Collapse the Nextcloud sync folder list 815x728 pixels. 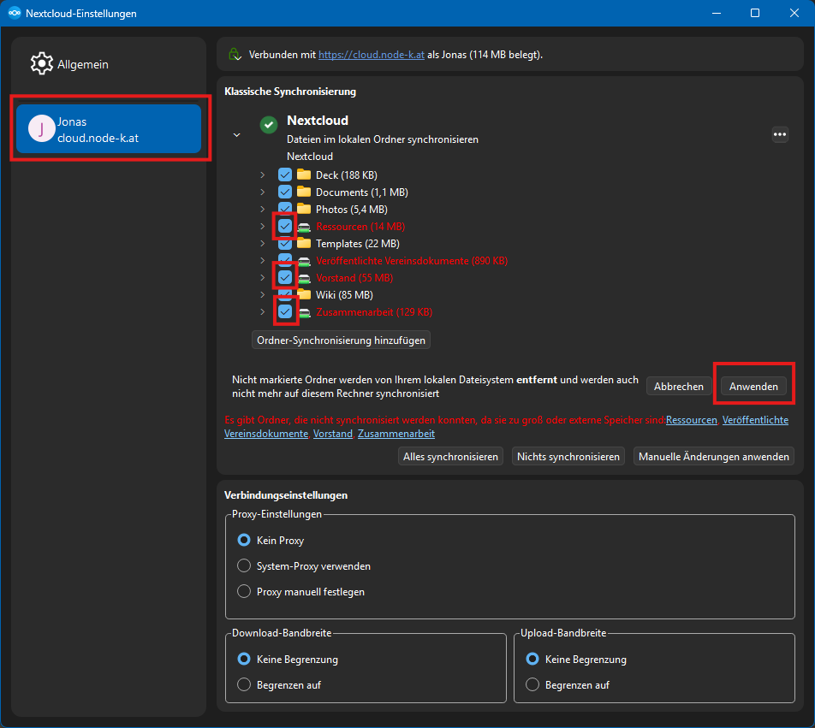tap(236, 135)
